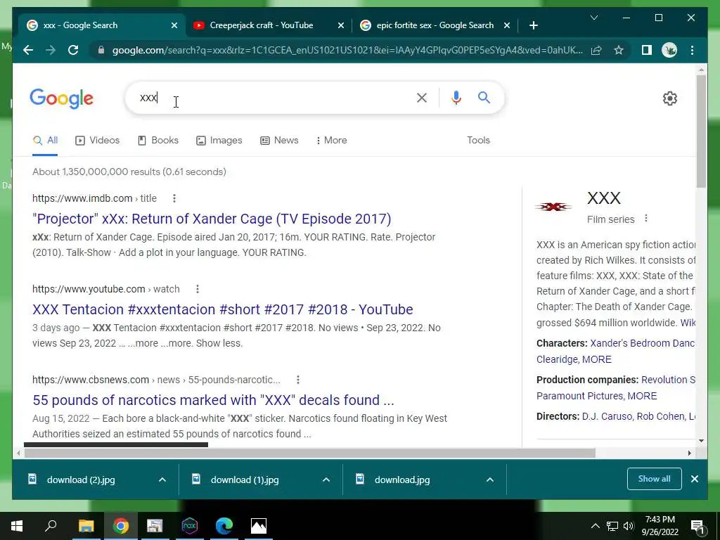Image resolution: width=720 pixels, height=540 pixels.
Task: Click the Chrome address bar URL
Action: click(x=347, y=50)
